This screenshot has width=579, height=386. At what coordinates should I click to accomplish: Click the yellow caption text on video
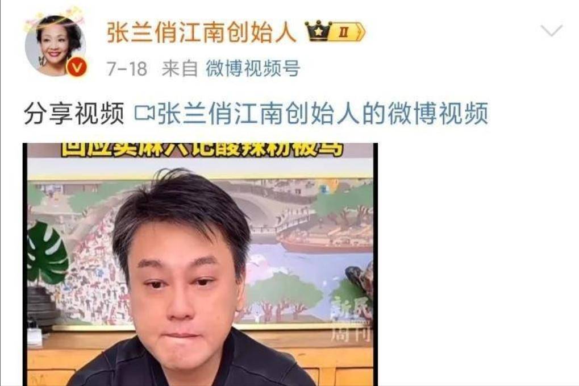point(202,150)
